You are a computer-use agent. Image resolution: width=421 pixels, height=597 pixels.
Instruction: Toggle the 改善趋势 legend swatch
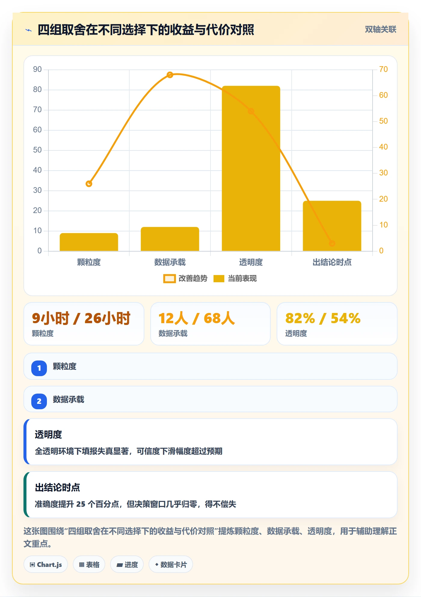[x=169, y=279]
